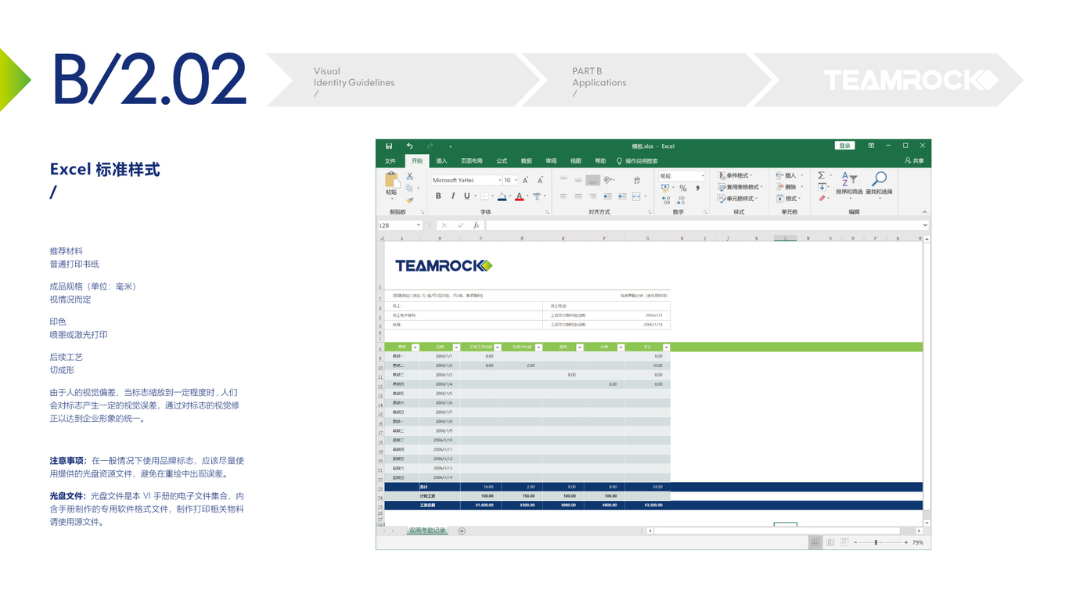
Task: Click the Clear eraser icon
Action: (x=822, y=199)
